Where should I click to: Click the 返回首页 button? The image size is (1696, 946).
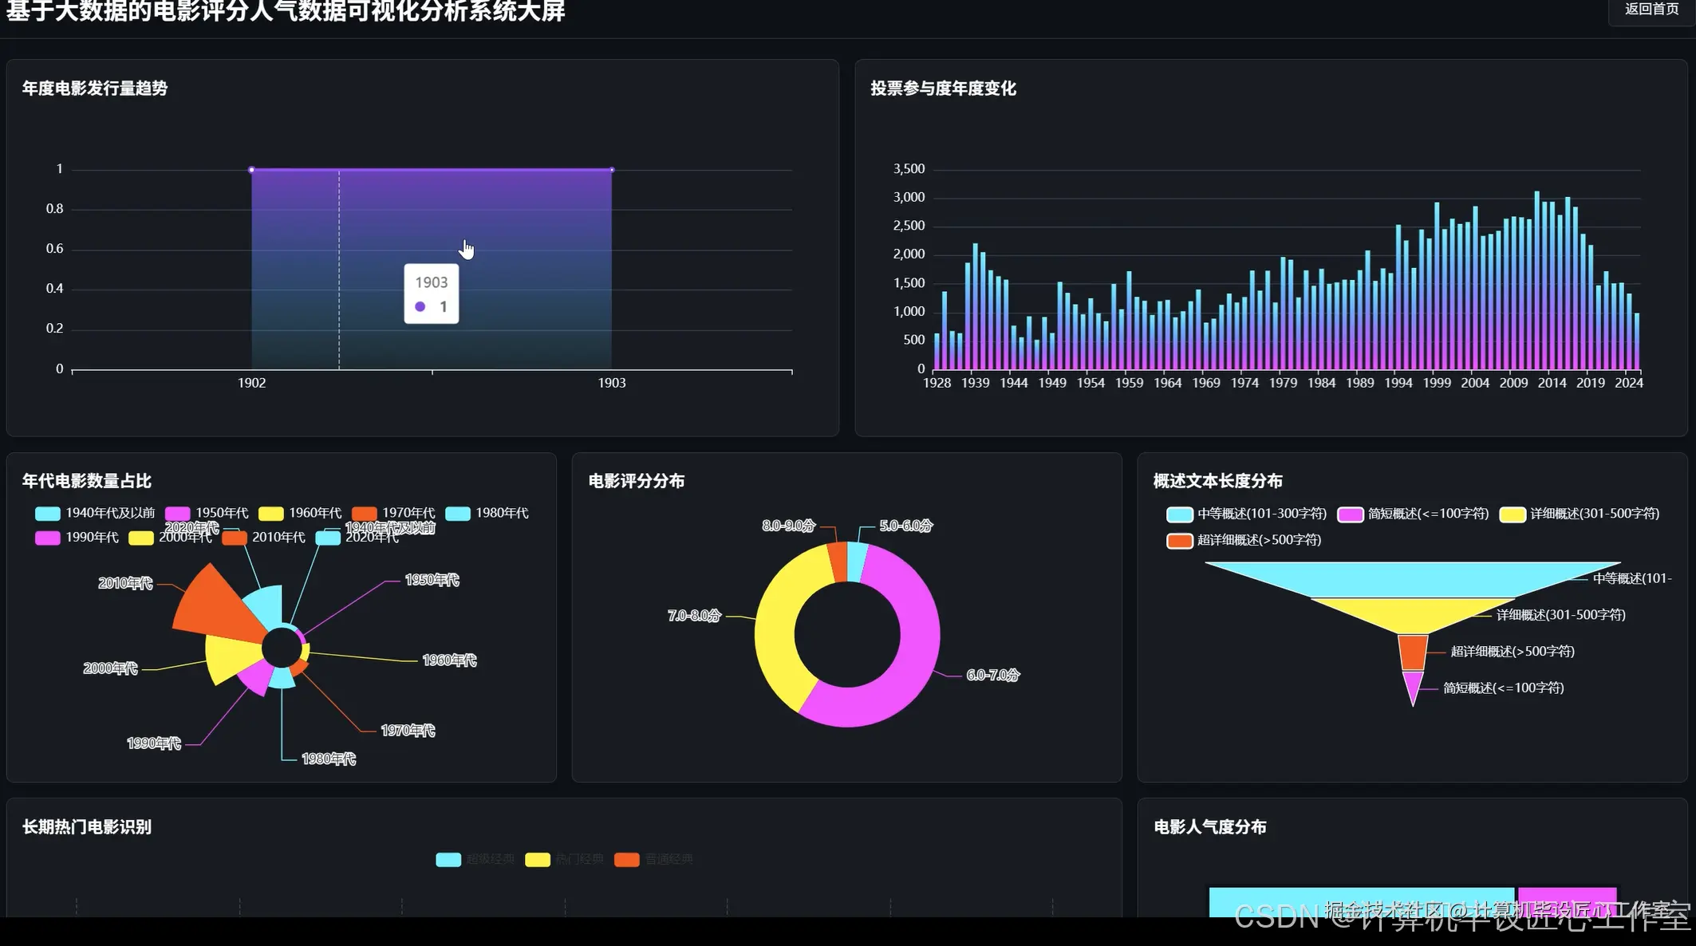[1652, 10]
